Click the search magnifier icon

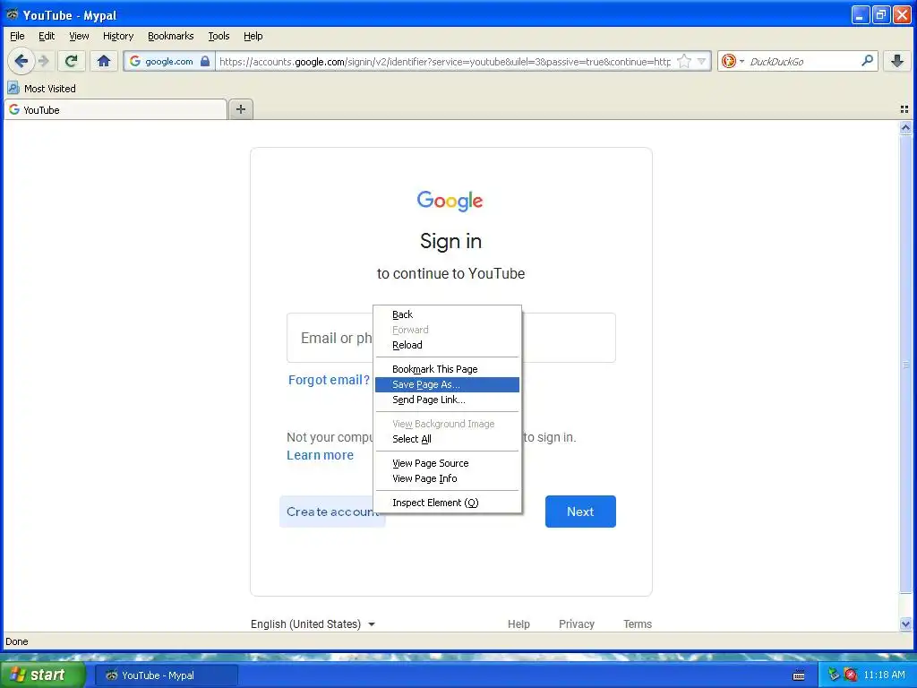(x=867, y=60)
